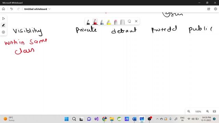Open the Chat app on the taskbar

[x=89, y=119]
